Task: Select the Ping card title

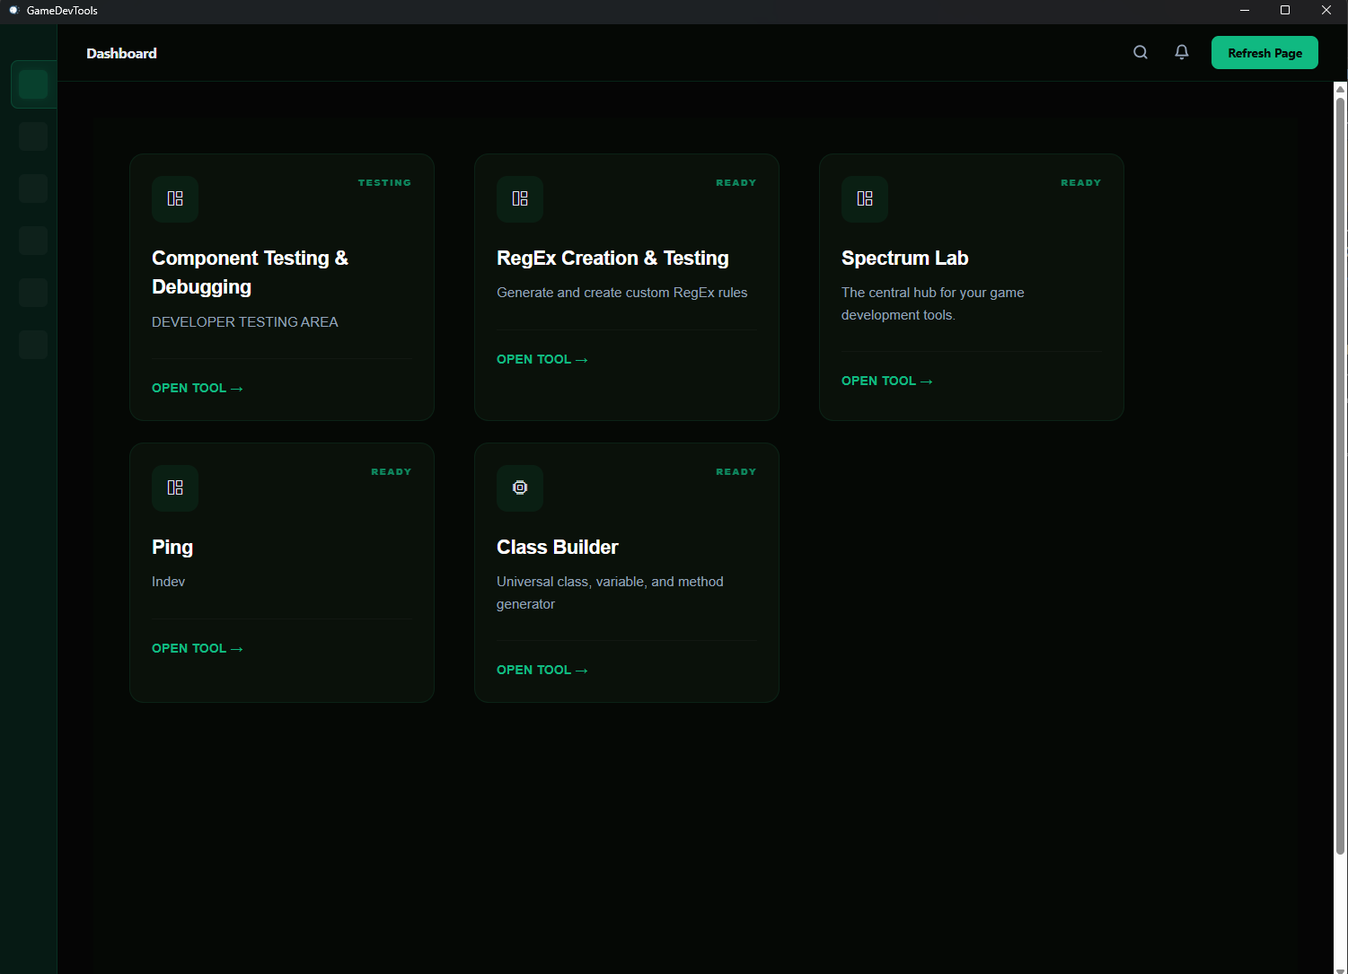Action: tap(172, 548)
